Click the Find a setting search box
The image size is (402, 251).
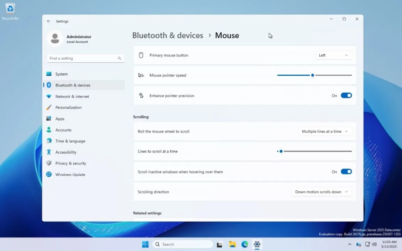85,58
